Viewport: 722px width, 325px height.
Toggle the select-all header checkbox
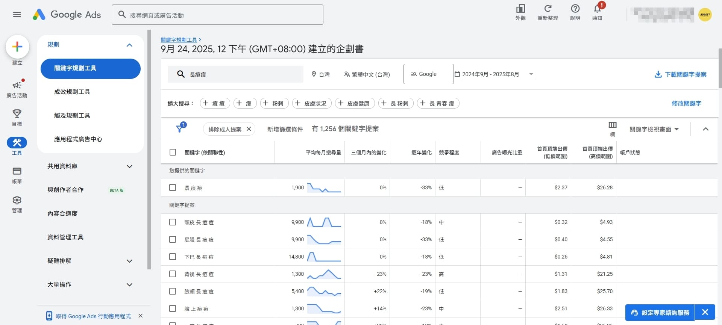[173, 152]
